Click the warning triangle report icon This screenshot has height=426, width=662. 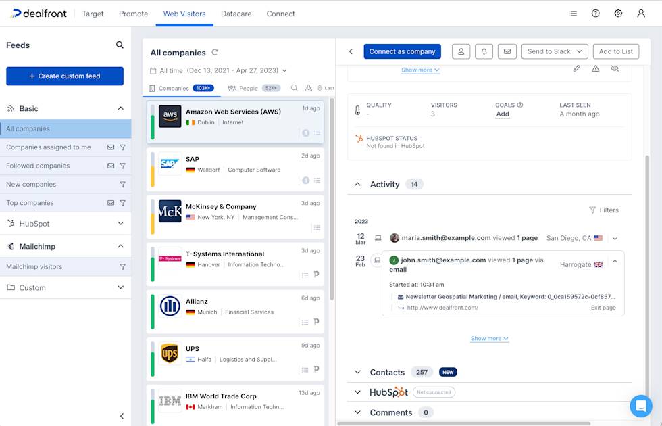click(x=595, y=69)
